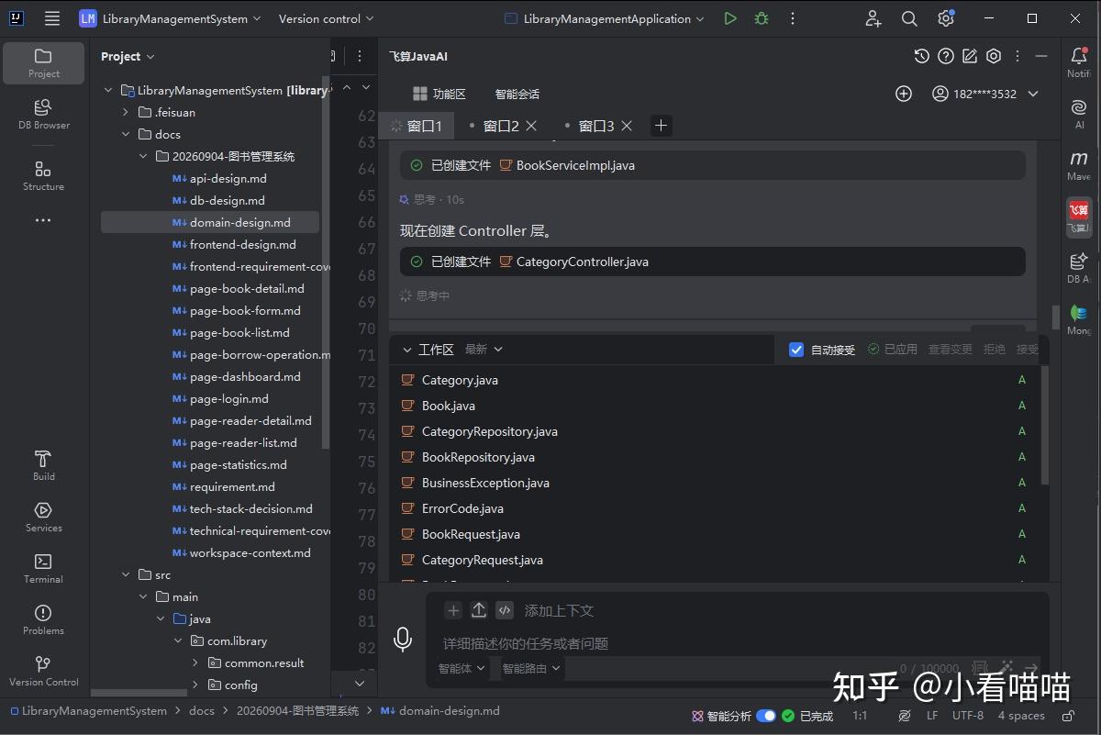This screenshot has height=735, width=1101.
Task: Open the DB Browser tool window
Action: (43, 115)
